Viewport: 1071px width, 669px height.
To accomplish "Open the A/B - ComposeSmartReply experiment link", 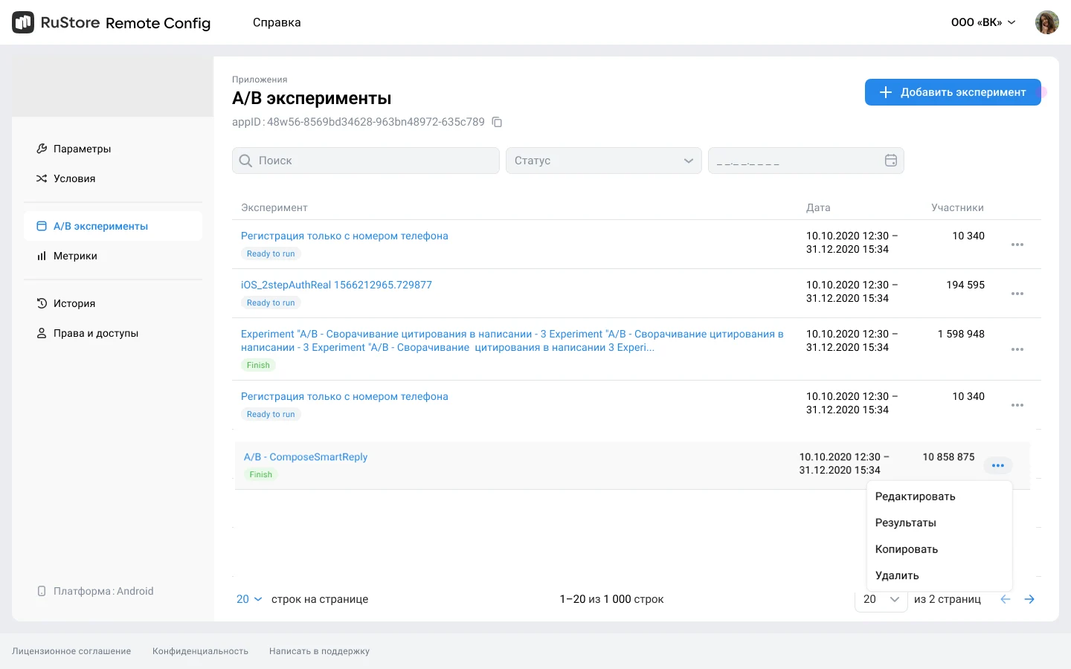I will coord(306,457).
